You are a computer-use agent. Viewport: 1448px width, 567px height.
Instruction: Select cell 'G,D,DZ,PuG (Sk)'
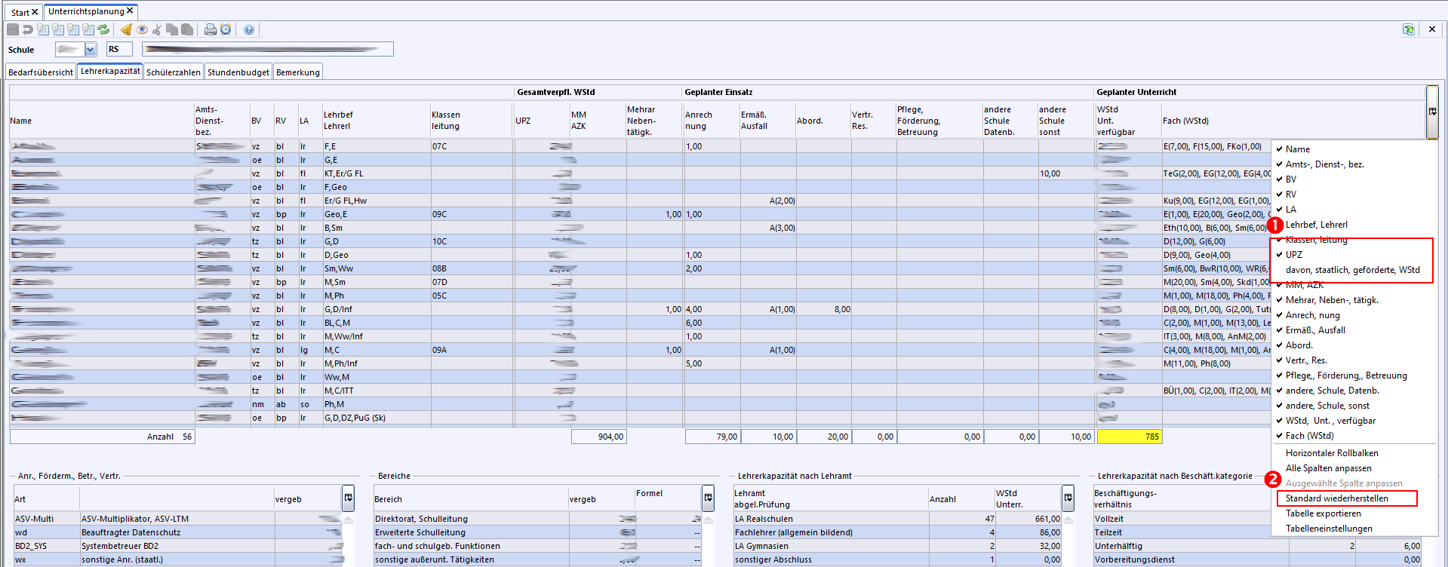[x=376, y=418]
